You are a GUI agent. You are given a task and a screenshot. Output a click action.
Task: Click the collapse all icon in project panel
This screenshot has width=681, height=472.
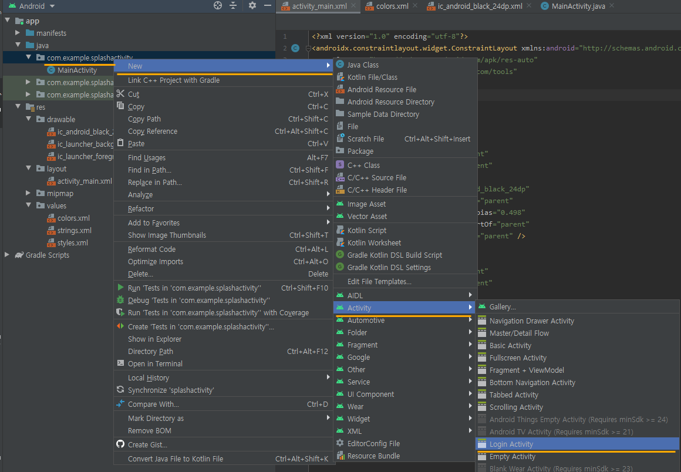[233, 6]
